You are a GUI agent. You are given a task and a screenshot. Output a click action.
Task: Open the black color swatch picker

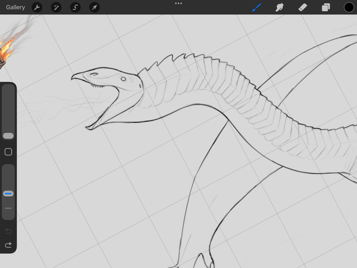349,7
